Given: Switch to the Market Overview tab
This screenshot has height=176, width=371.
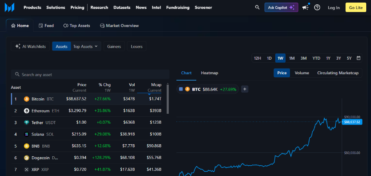Looking at the screenshot, I should click(x=119, y=26).
